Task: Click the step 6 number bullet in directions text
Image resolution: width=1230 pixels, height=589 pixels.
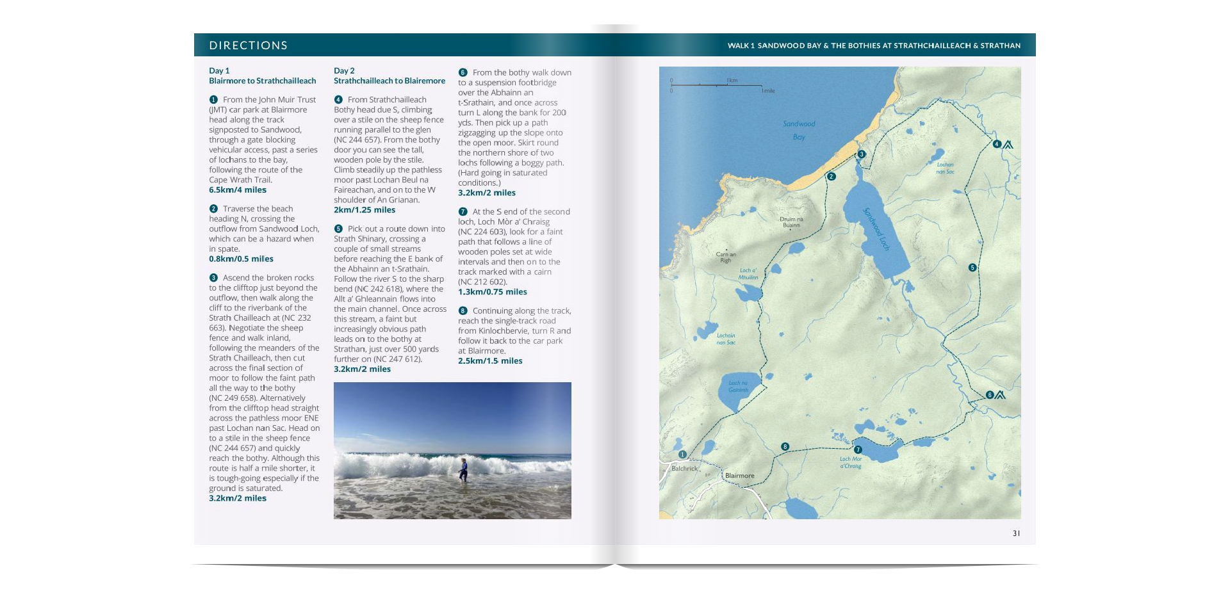Action: coord(463,73)
